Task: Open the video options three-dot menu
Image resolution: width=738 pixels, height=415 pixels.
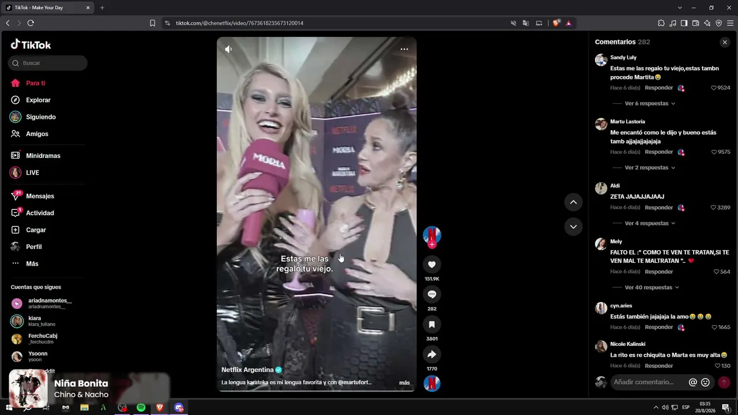Action: pos(404,49)
